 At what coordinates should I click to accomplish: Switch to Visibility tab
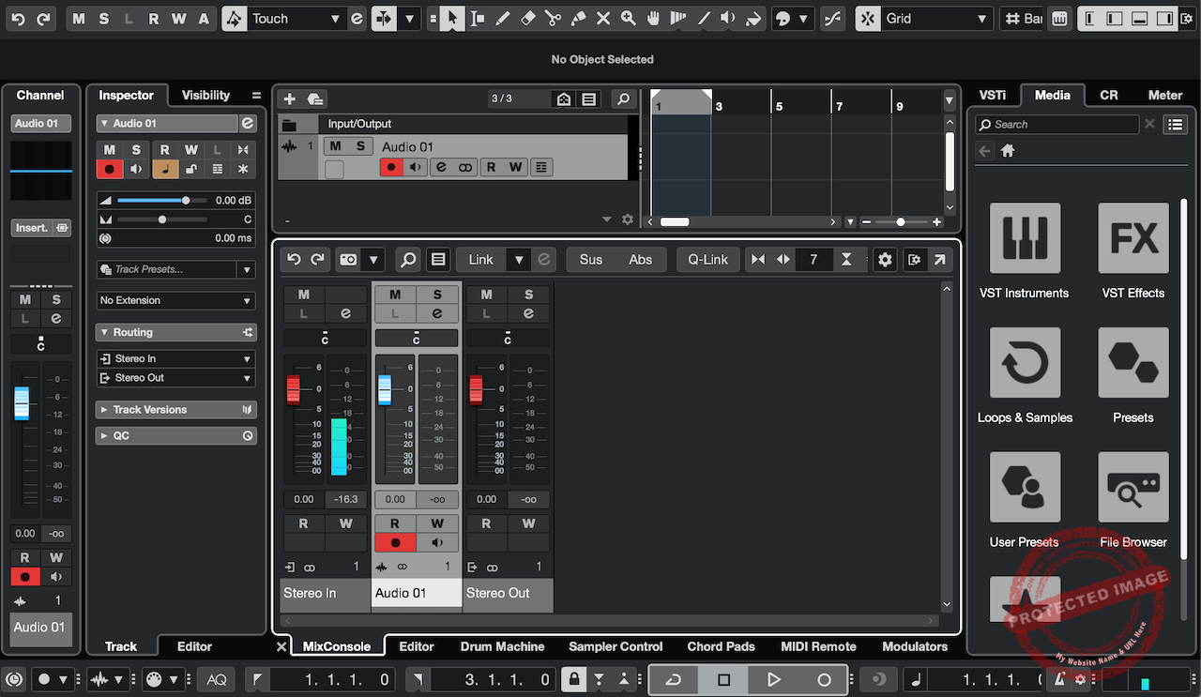205,95
